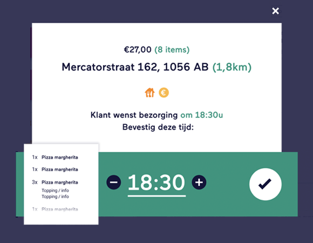Click the Bevestig deze tijd label
Image resolution: width=313 pixels, height=243 pixels.
click(x=158, y=127)
